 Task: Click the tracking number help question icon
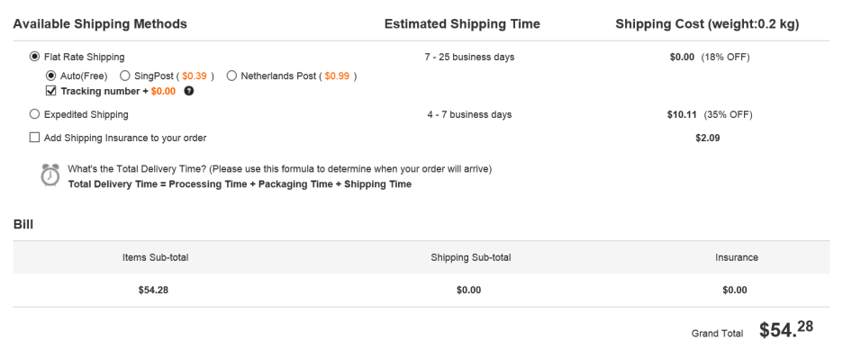coord(189,91)
